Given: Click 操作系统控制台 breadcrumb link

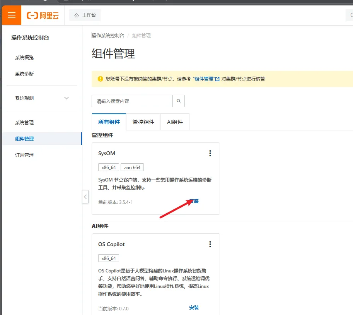Looking at the screenshot, I should click(x=108, y=35).
